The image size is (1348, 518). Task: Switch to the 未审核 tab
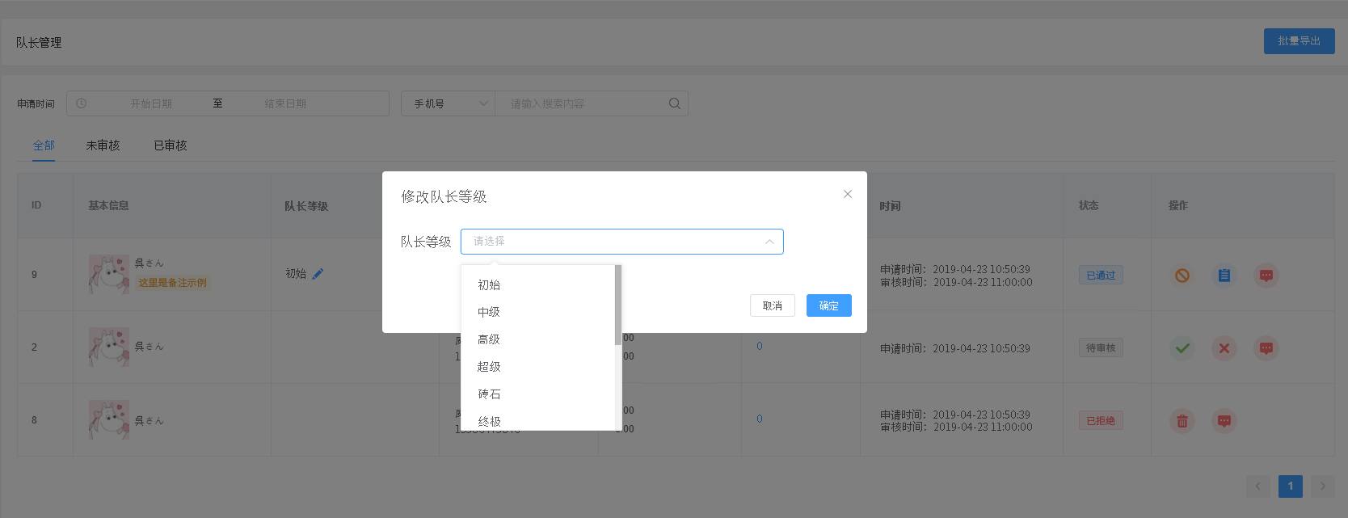(103, 145)
